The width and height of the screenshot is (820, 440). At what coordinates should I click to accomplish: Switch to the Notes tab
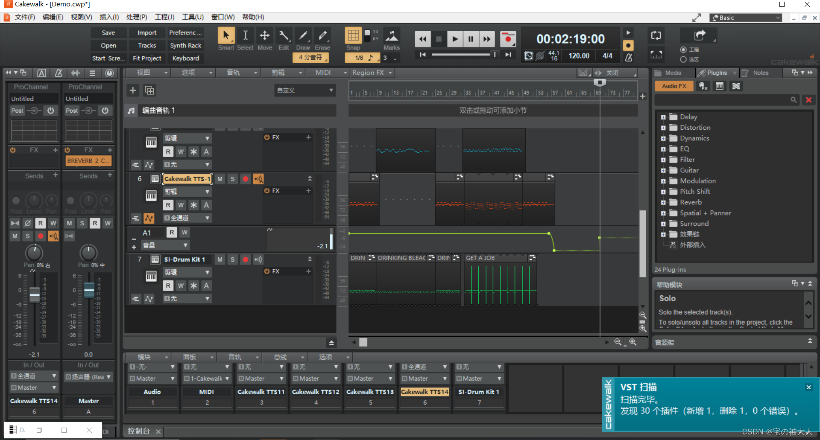click(761, 73)
